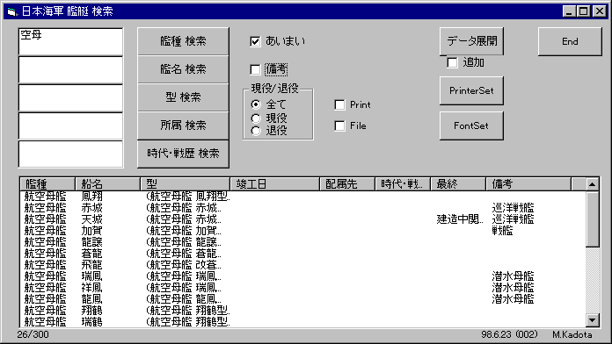Click the 配属先 column header
This screenshot has height=344, width=612.
pyautogui.click(x=347, y=184)
